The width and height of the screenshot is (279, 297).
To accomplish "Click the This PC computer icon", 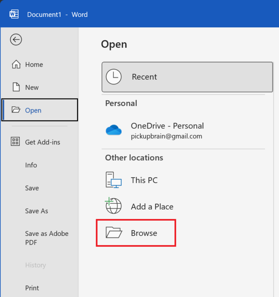I will coord(113,180).
